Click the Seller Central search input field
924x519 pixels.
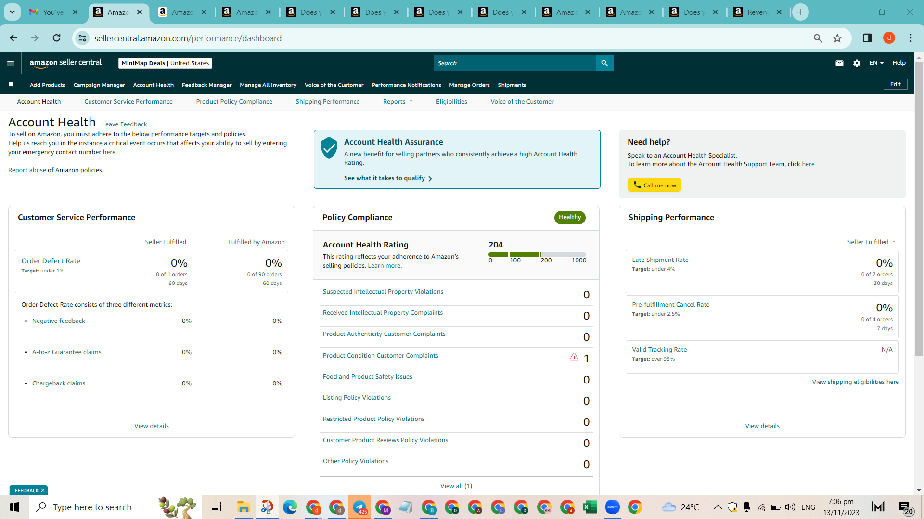click(x=514, y=63)
